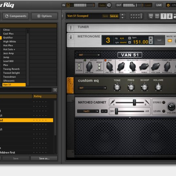Click the custom eq Tone knob
Viewport: 176px width, 176px height.
click(x=117, y=87)
